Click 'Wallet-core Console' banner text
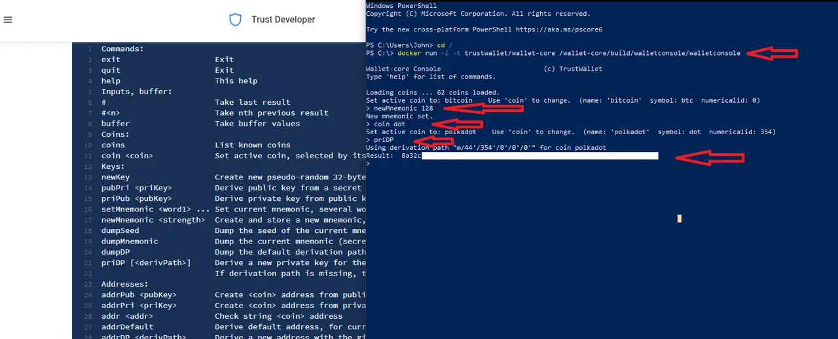The height and width of the screenshot is (339, 838). (403, 69)
